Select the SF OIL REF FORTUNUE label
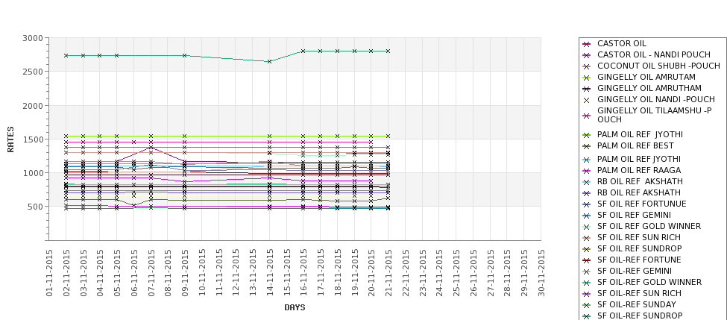The width and height of the screenshot is (727, 320). click(642, 204)
